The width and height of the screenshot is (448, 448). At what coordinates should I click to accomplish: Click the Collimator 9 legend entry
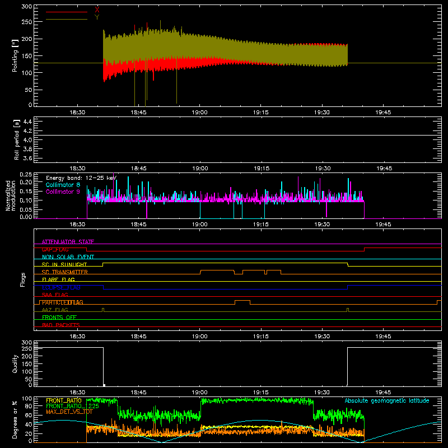click(x=63, y=192)
